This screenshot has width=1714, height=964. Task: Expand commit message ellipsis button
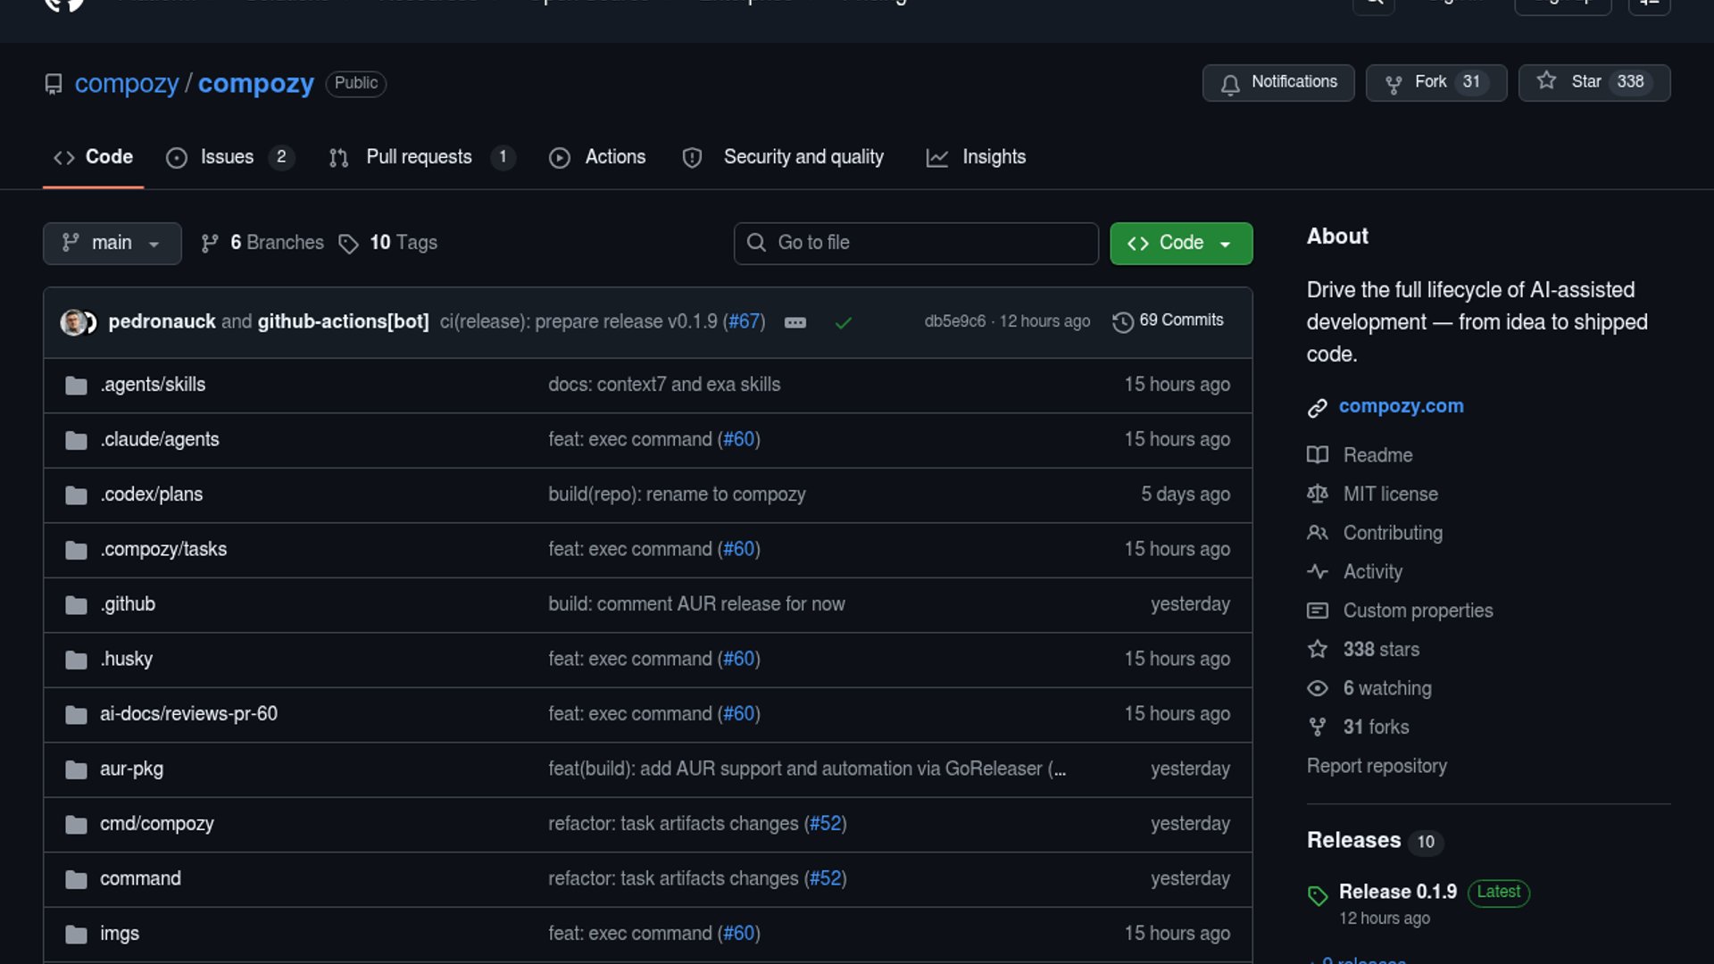(x=795, y=322)
